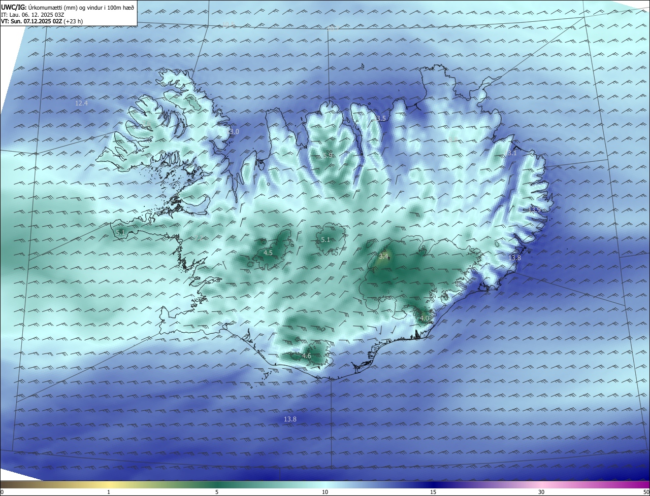Select the 4.5 value label on the map

point(268,253)
